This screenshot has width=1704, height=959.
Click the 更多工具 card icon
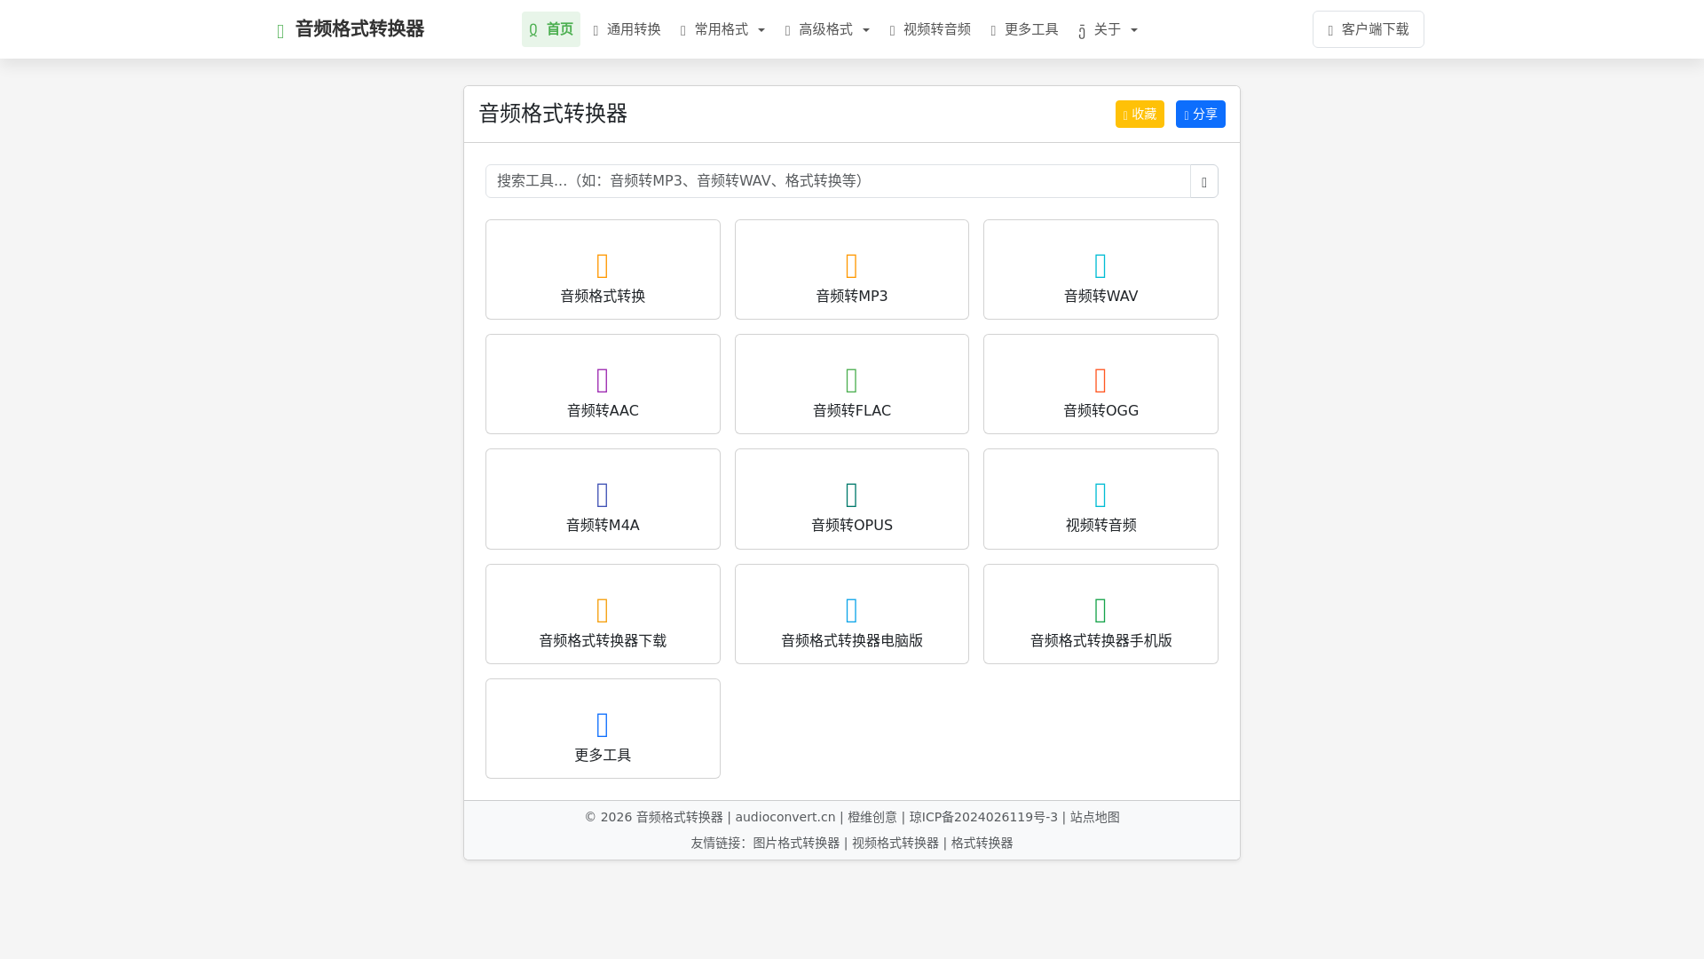pyautogui.click(x=603, y=725)
